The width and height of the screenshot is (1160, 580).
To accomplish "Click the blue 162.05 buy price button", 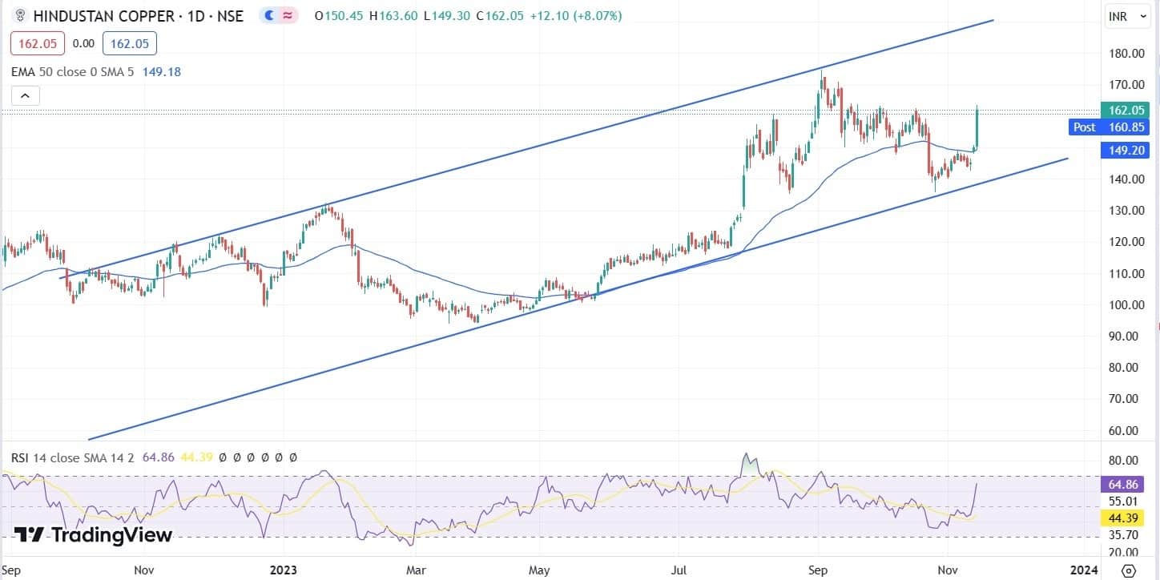I will coord(130,43).
